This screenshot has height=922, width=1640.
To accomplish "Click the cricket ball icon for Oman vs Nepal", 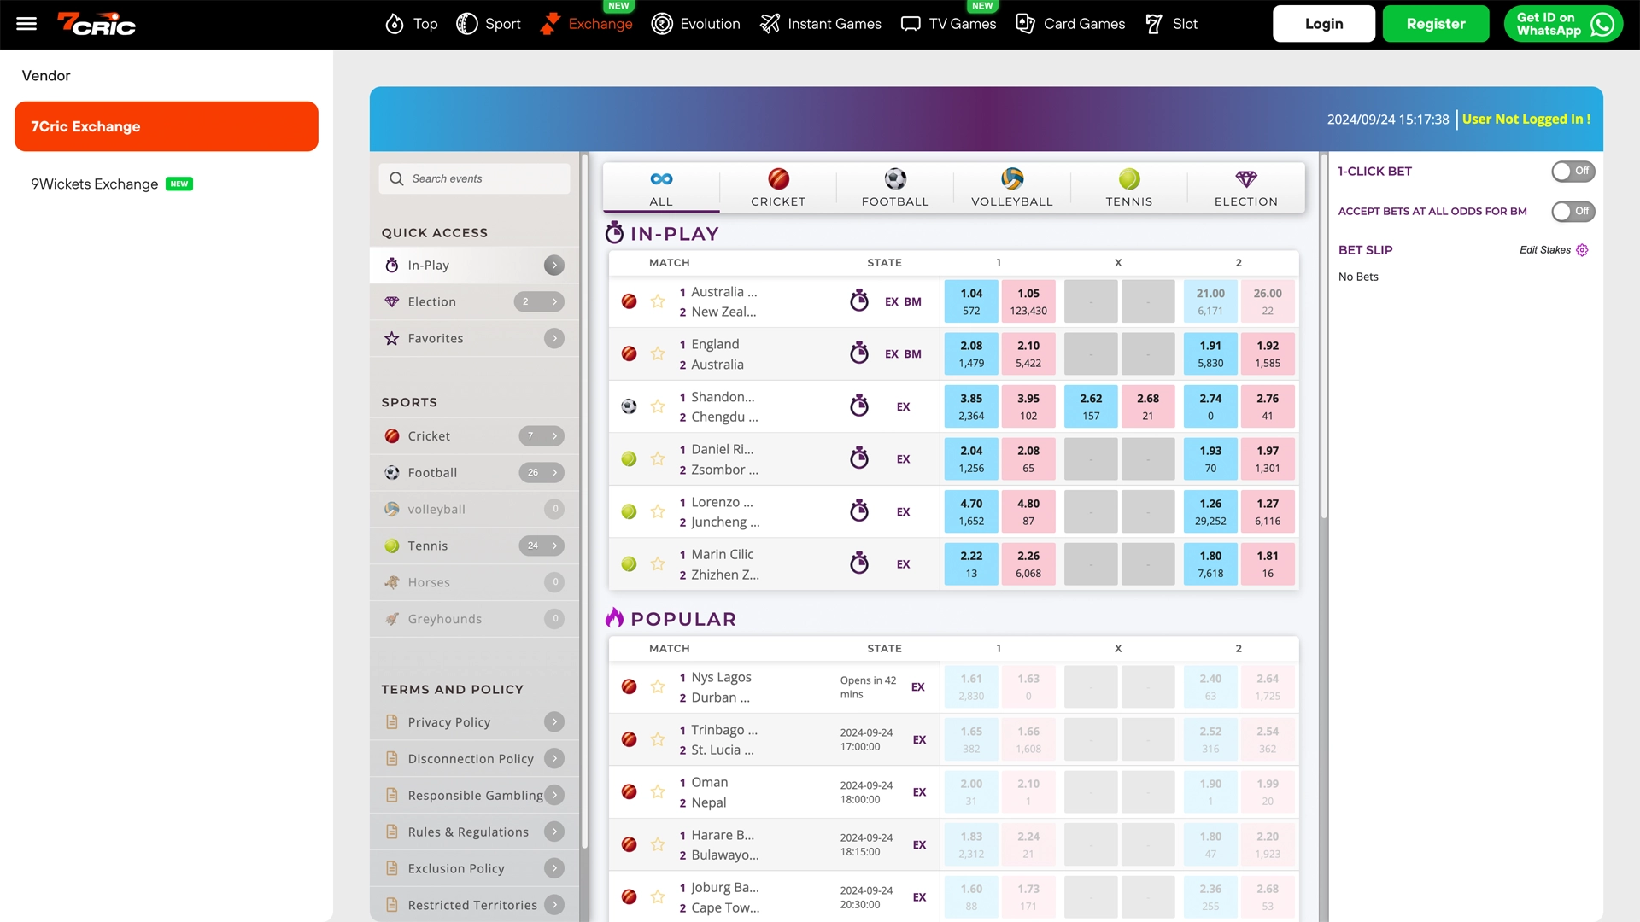I will (630, 792).
